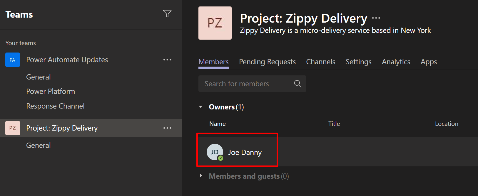Screen dimensions: 478x196
Task: Collapse the Owners section
Action: [x=201, y=107]
